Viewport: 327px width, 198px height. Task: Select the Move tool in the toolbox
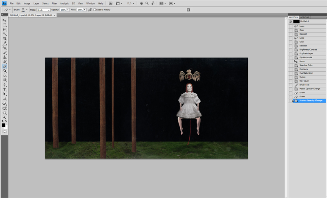(4, 20)
